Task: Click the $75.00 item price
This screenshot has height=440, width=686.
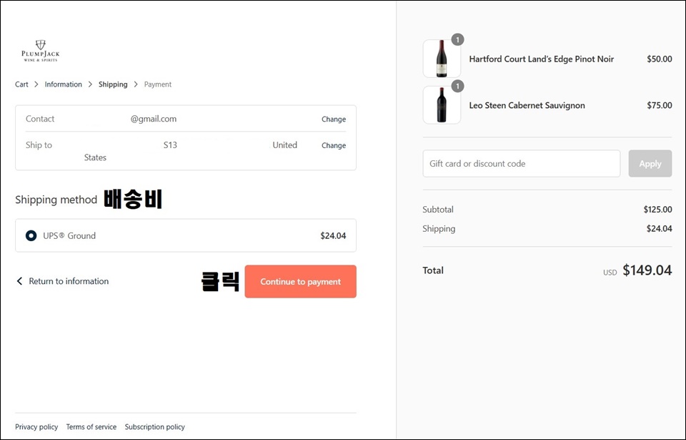Action: pos(660,106)
